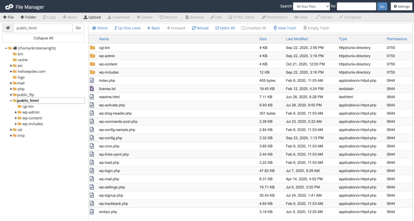Sort by Size column header
This screenshot has height=221, width=414.
click(263, 39)
